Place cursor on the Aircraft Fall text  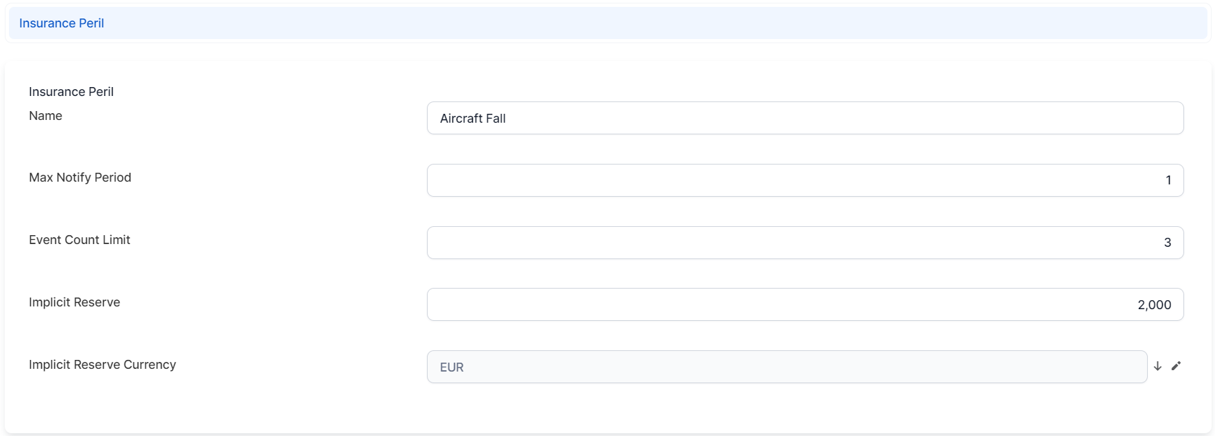(473, 119)
